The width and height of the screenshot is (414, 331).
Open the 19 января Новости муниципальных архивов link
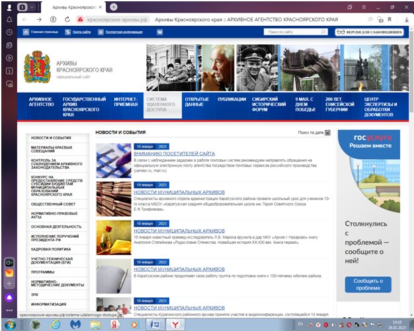179,192
